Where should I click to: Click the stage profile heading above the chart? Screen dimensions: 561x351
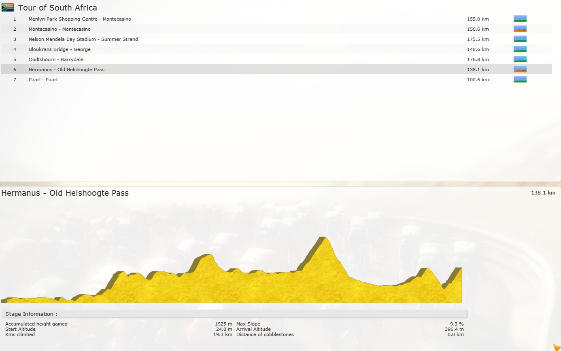point(65,193)
